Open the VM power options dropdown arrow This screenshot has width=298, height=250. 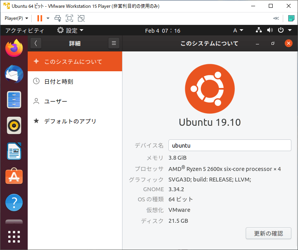pos(48,18)
